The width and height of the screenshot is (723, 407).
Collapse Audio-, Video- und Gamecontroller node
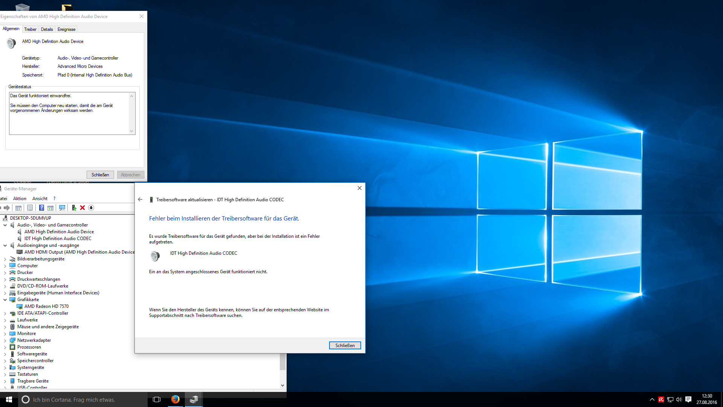5,225
